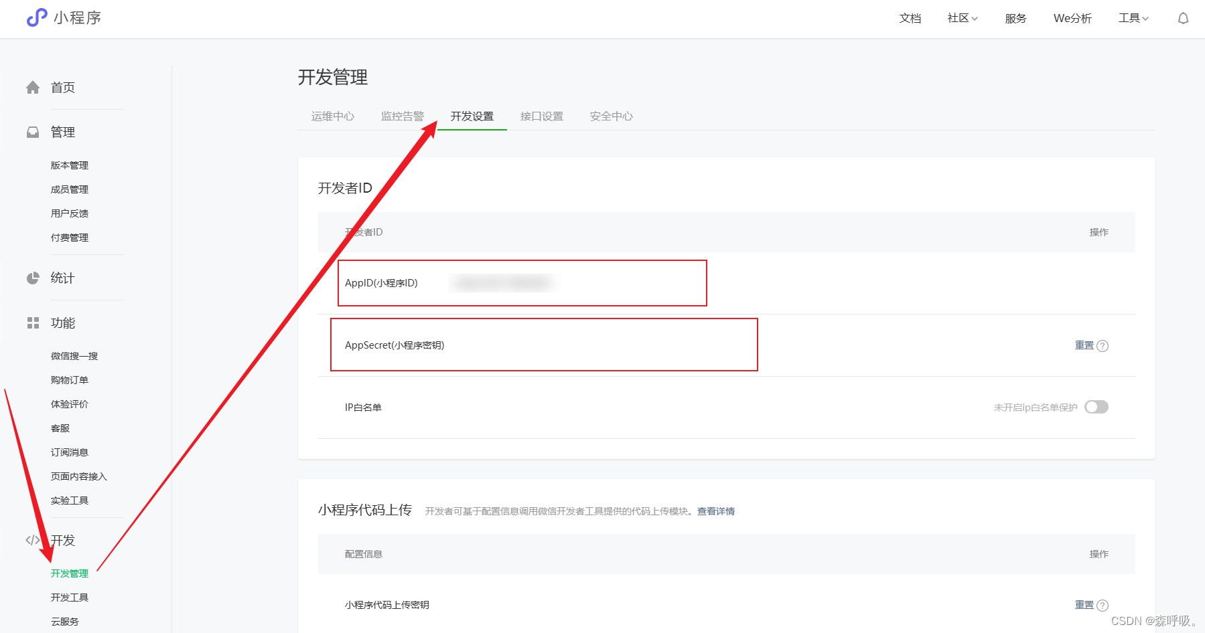Switch to the 接口设置 tab
Image resolution: width=1205 pixels, height=633 pixels.
541,115
